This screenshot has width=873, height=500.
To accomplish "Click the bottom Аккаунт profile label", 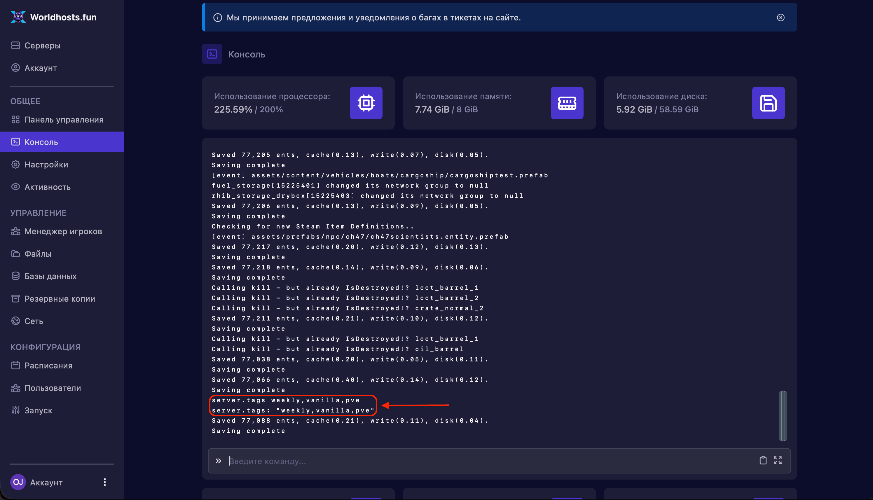I will 46,482.
